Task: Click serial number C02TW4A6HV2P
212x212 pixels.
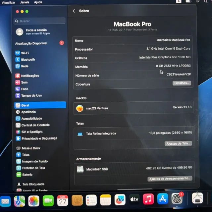Action: point(179,74)
